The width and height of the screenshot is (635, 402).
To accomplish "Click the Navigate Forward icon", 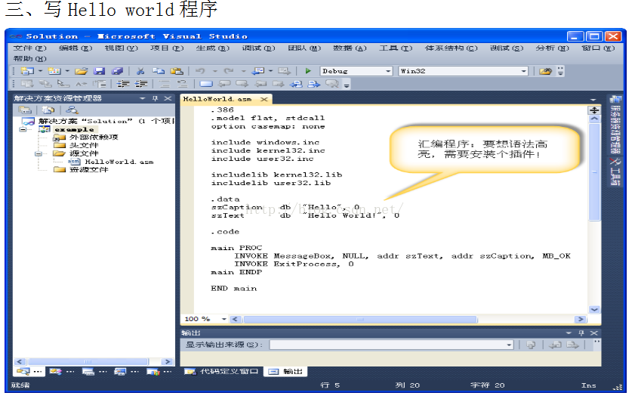I will click(285, 71).
